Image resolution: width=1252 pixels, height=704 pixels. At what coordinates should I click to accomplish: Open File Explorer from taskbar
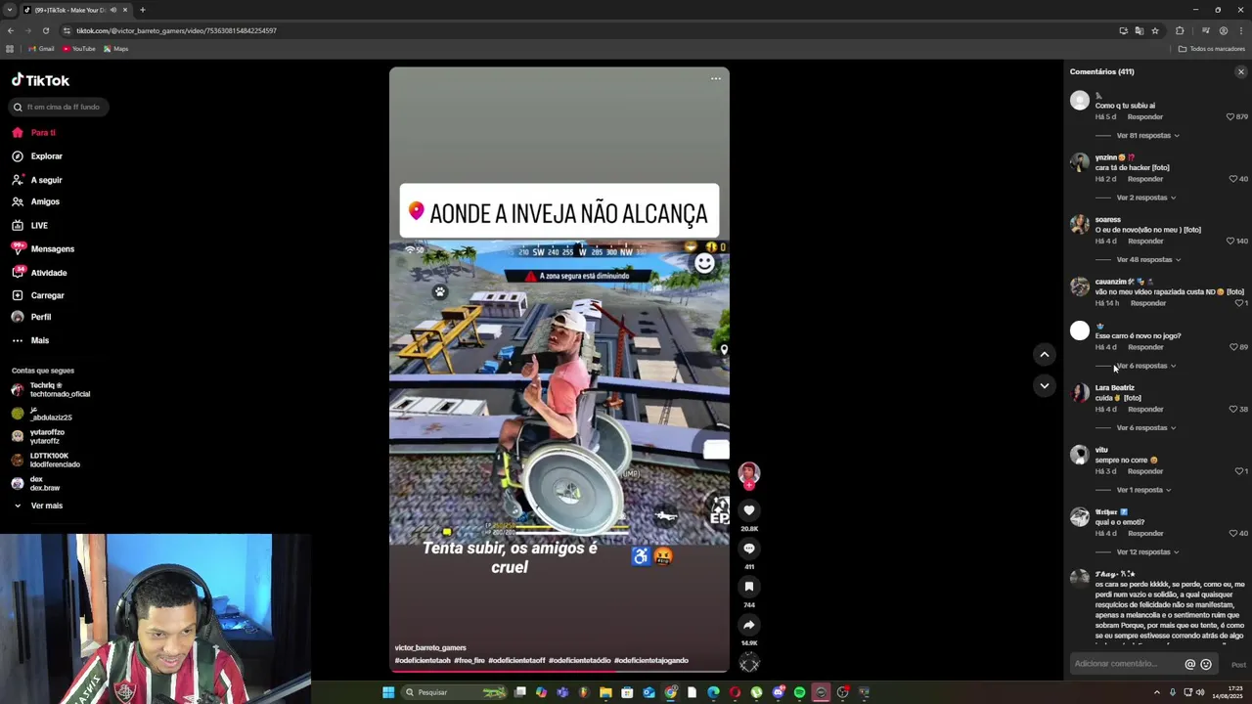tap(605, 692)
